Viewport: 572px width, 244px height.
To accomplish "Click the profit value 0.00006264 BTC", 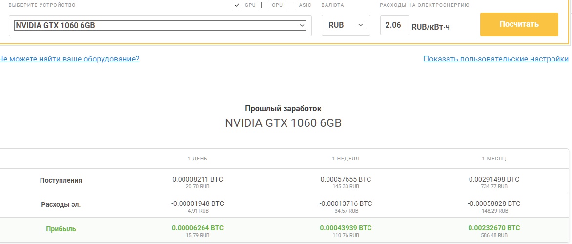I will 197,228.
